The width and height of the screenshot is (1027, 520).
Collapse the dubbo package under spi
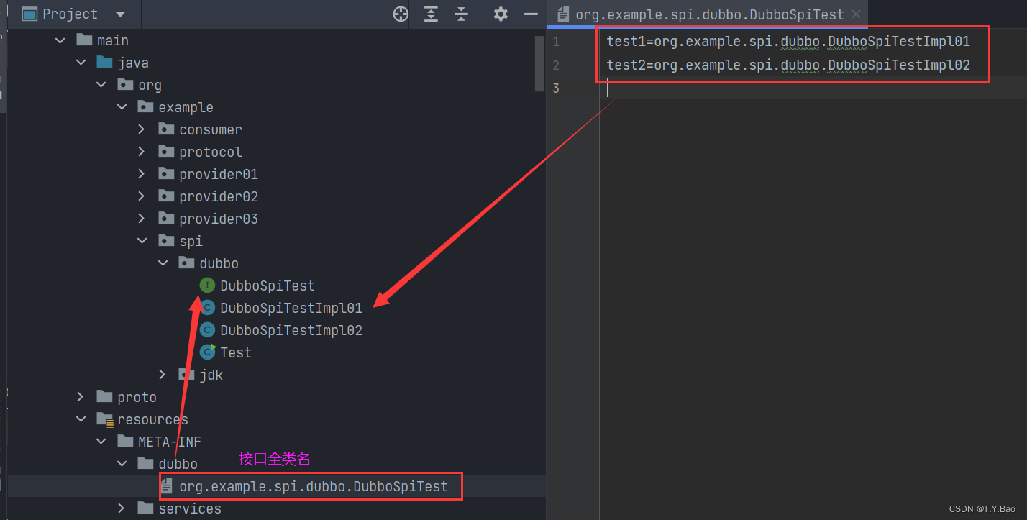[x=162, y=263]
